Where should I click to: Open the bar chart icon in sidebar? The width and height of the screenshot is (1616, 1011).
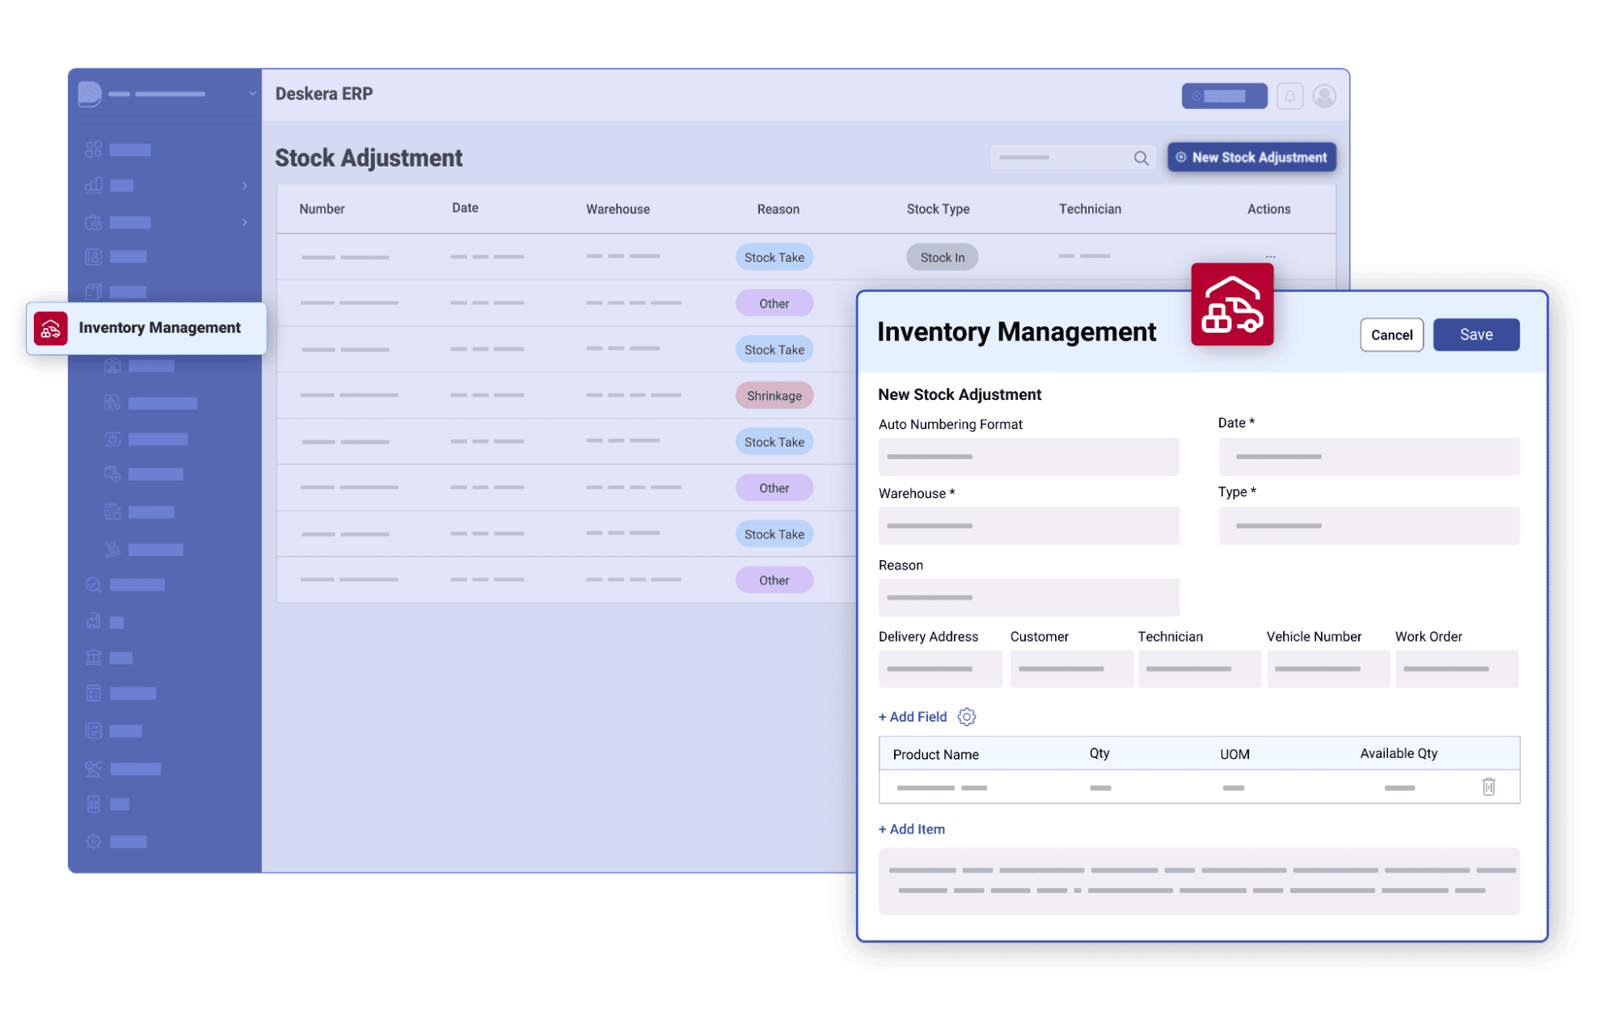click(94, 185)
